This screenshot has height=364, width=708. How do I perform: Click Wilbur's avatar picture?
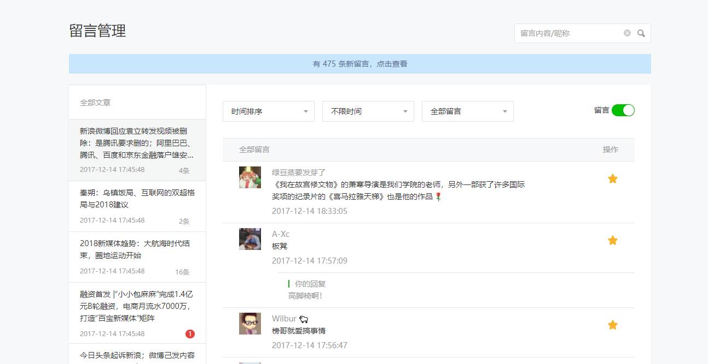(250, 324)
